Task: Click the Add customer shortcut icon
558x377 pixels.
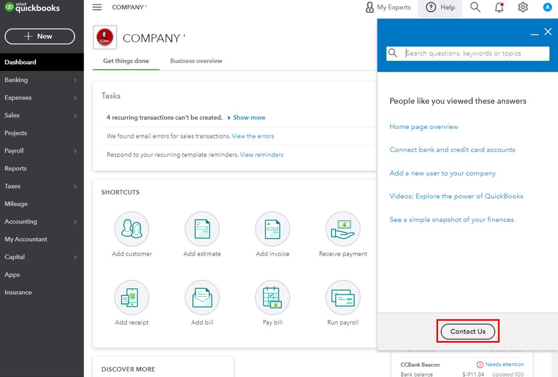Action: [x=131, y=229]
